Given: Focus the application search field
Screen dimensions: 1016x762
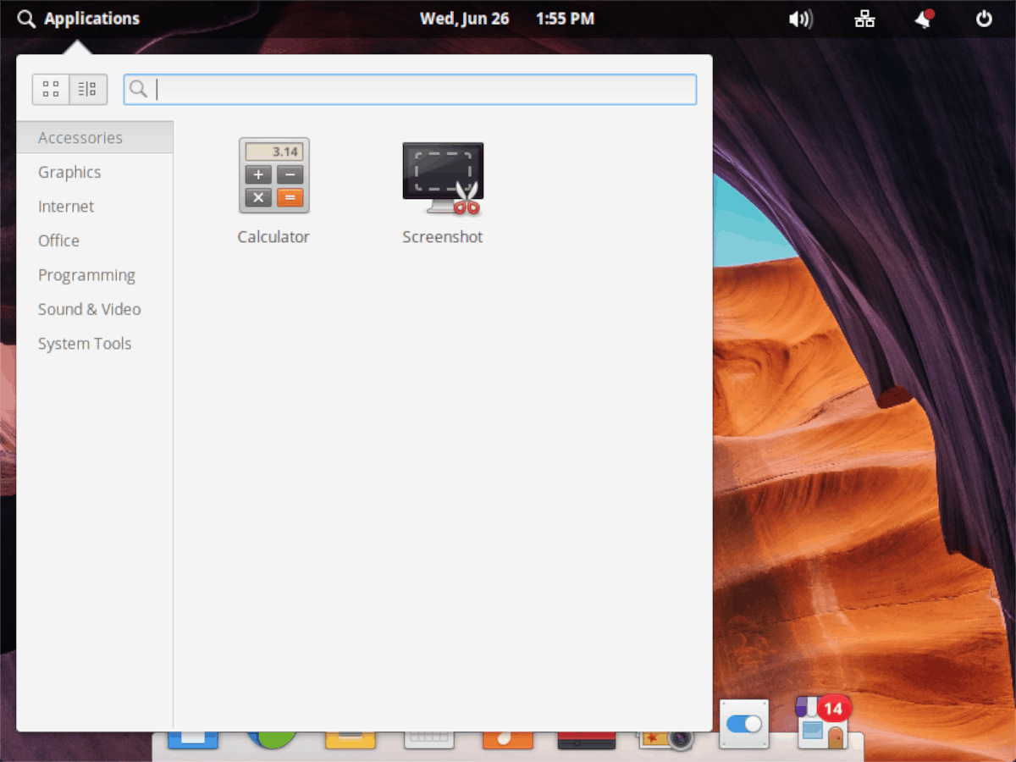Looking at the screenshot, I should (410, 89).
